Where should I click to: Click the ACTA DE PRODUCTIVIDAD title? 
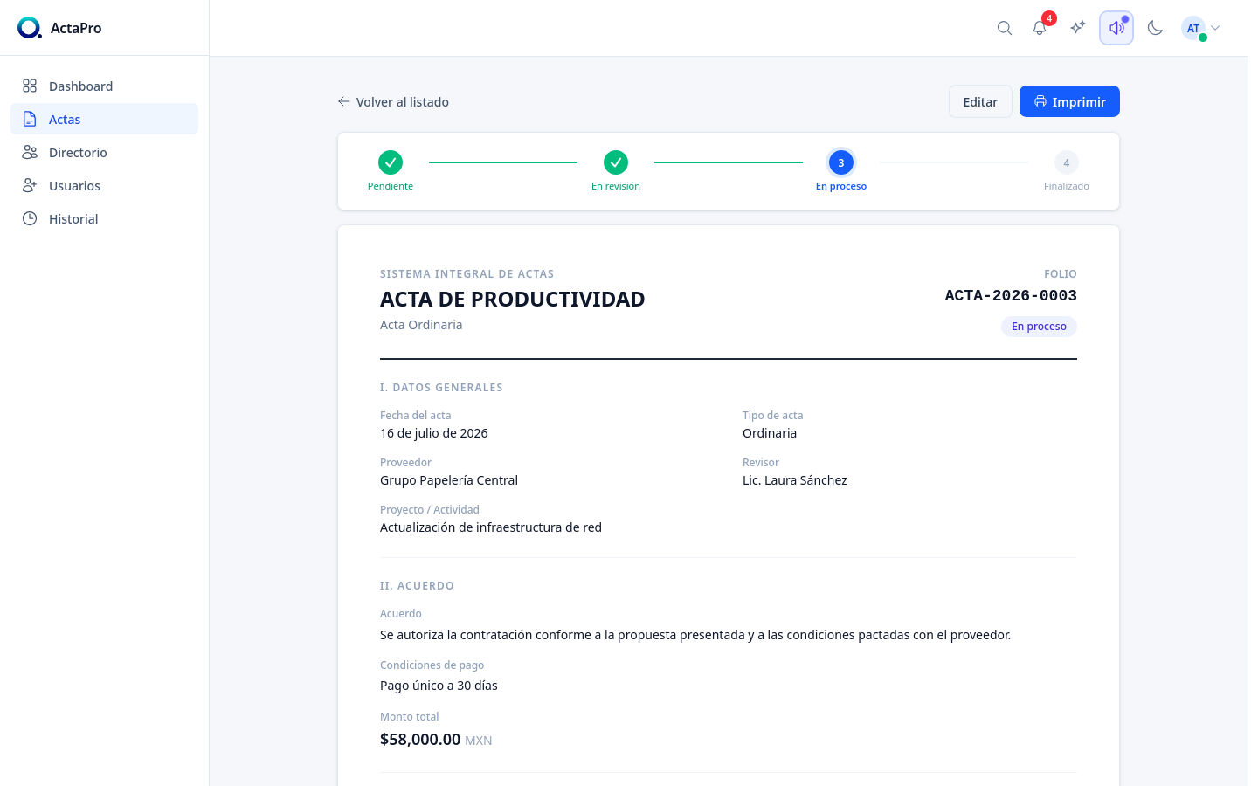click(512, 300)
